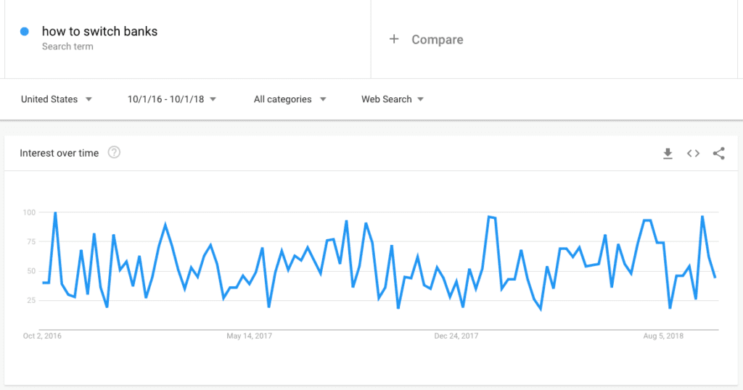Click Compare to add a term
The height and width of the screenshot is (390, 743).
[437, 40]
